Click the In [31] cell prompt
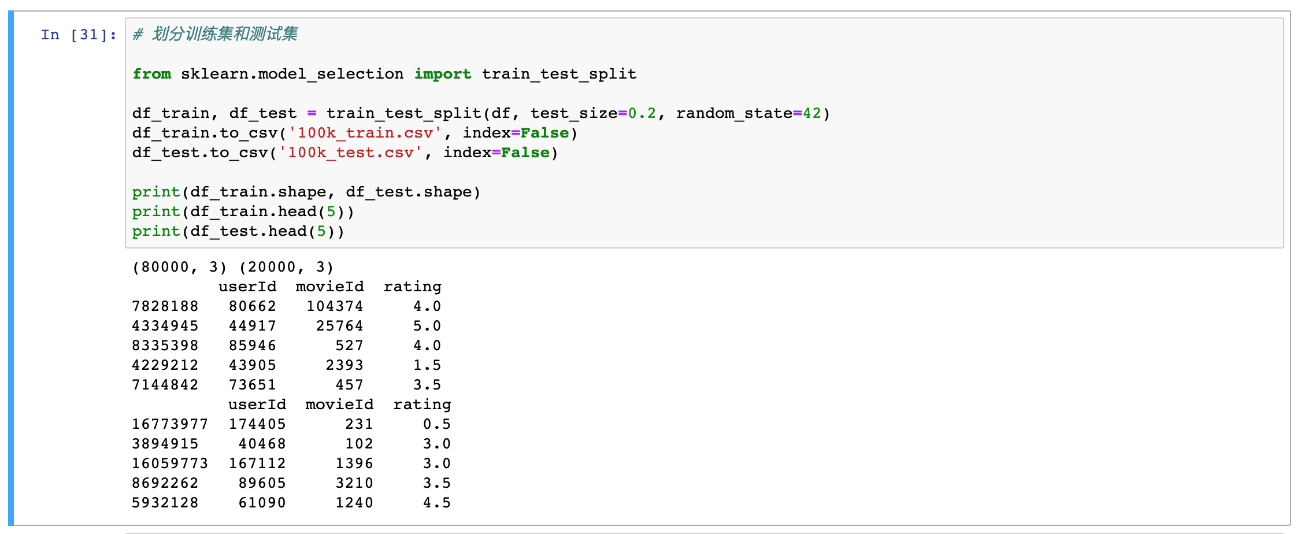 pyautogui.click(x=78, y=35)
